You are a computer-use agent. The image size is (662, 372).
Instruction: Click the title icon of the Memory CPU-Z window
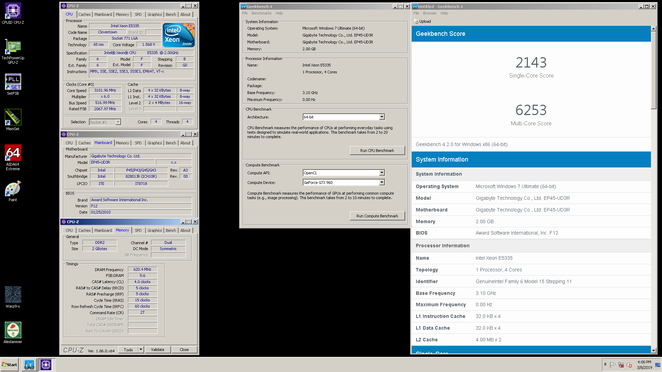click(x=64, y=222)
